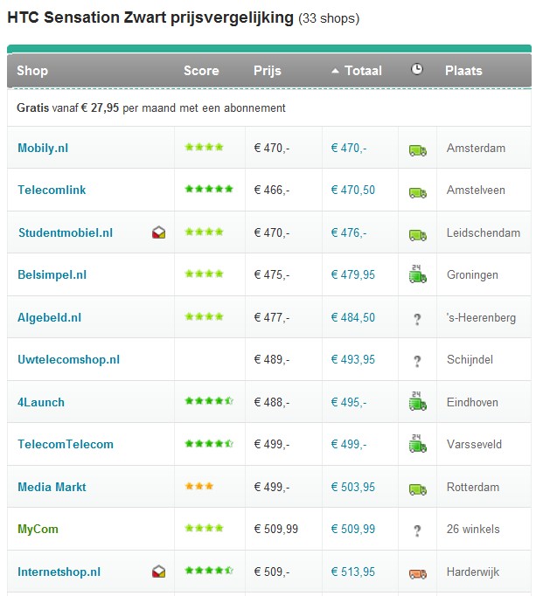
Task: Open the TelecomTelecom shop link
Action: [66, 445]
